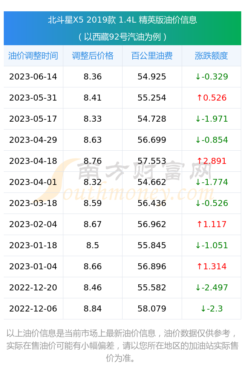Select the date 2023-04-01

pos(33,182)
